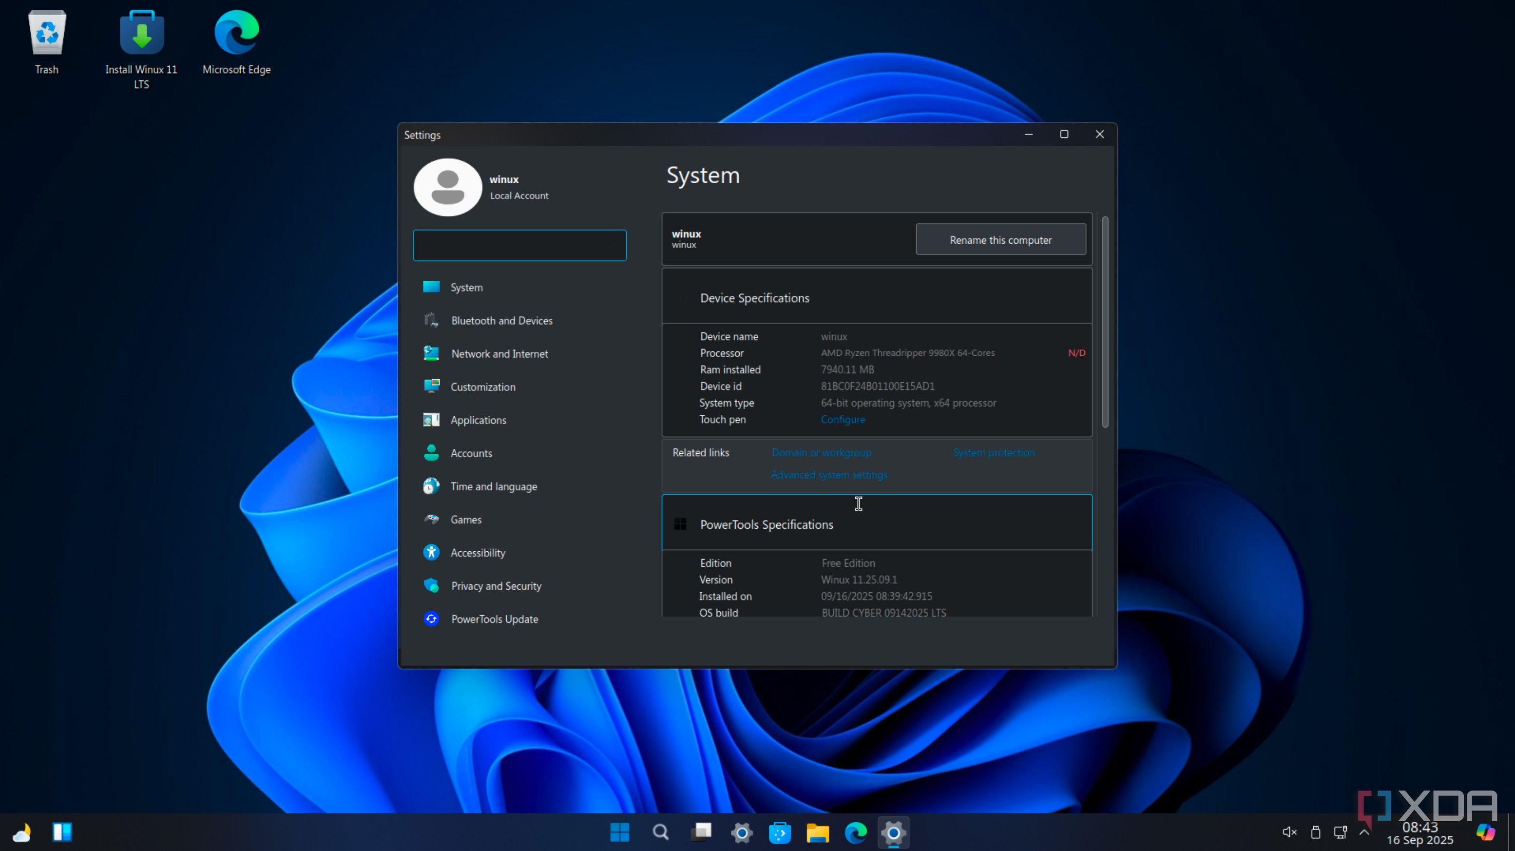This screenshot has height=851, width=1515.
Task: Select the System icon in sidebar
Action: coord(431,287)
